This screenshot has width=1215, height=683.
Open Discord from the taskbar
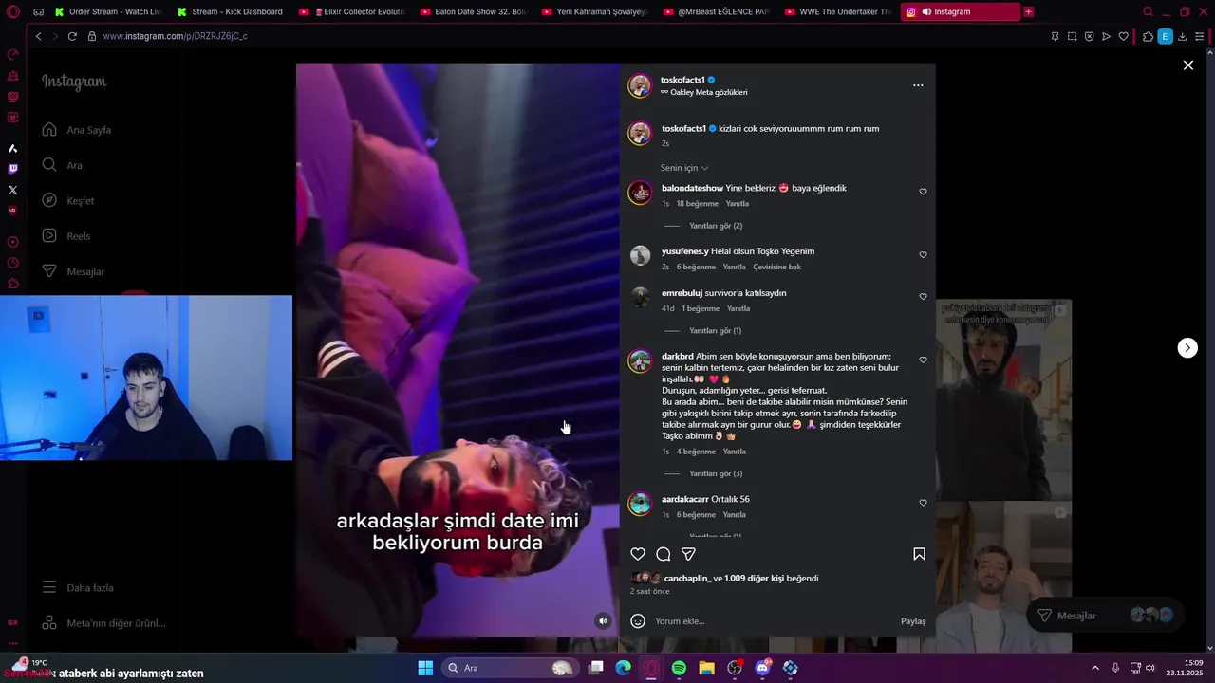coord(762,668)
